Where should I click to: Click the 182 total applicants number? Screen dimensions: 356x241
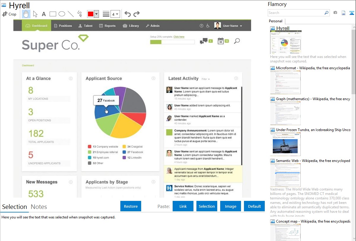(x=36, y=133)
